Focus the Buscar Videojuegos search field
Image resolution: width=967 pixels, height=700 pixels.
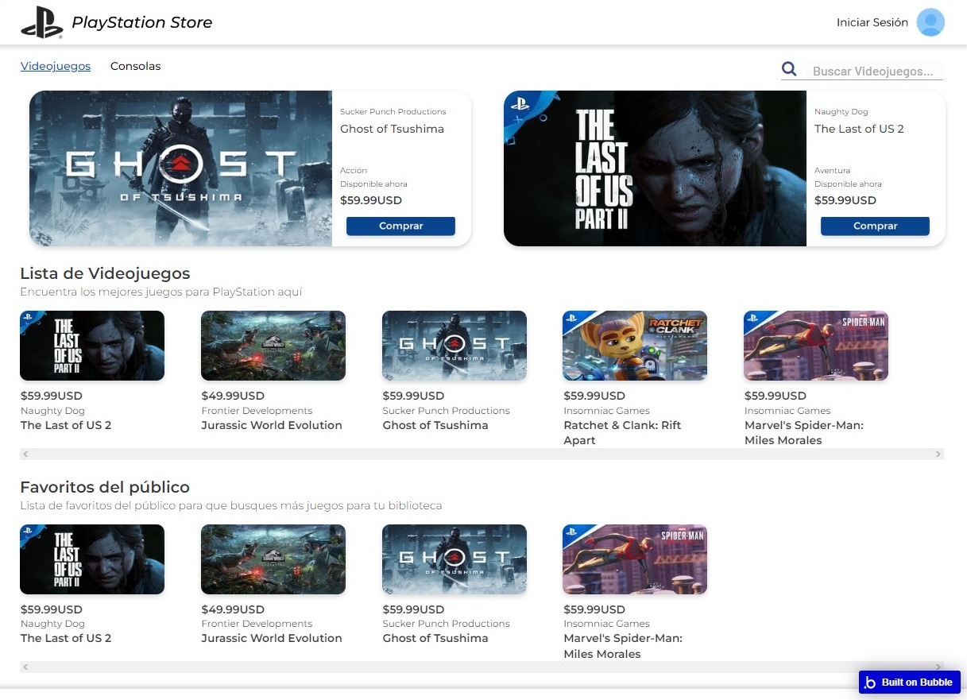pyautogui.click(x=874, y=71)
